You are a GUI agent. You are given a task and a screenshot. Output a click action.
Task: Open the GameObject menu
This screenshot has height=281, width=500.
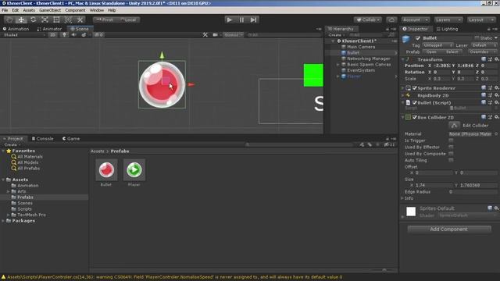coord(50,10)
